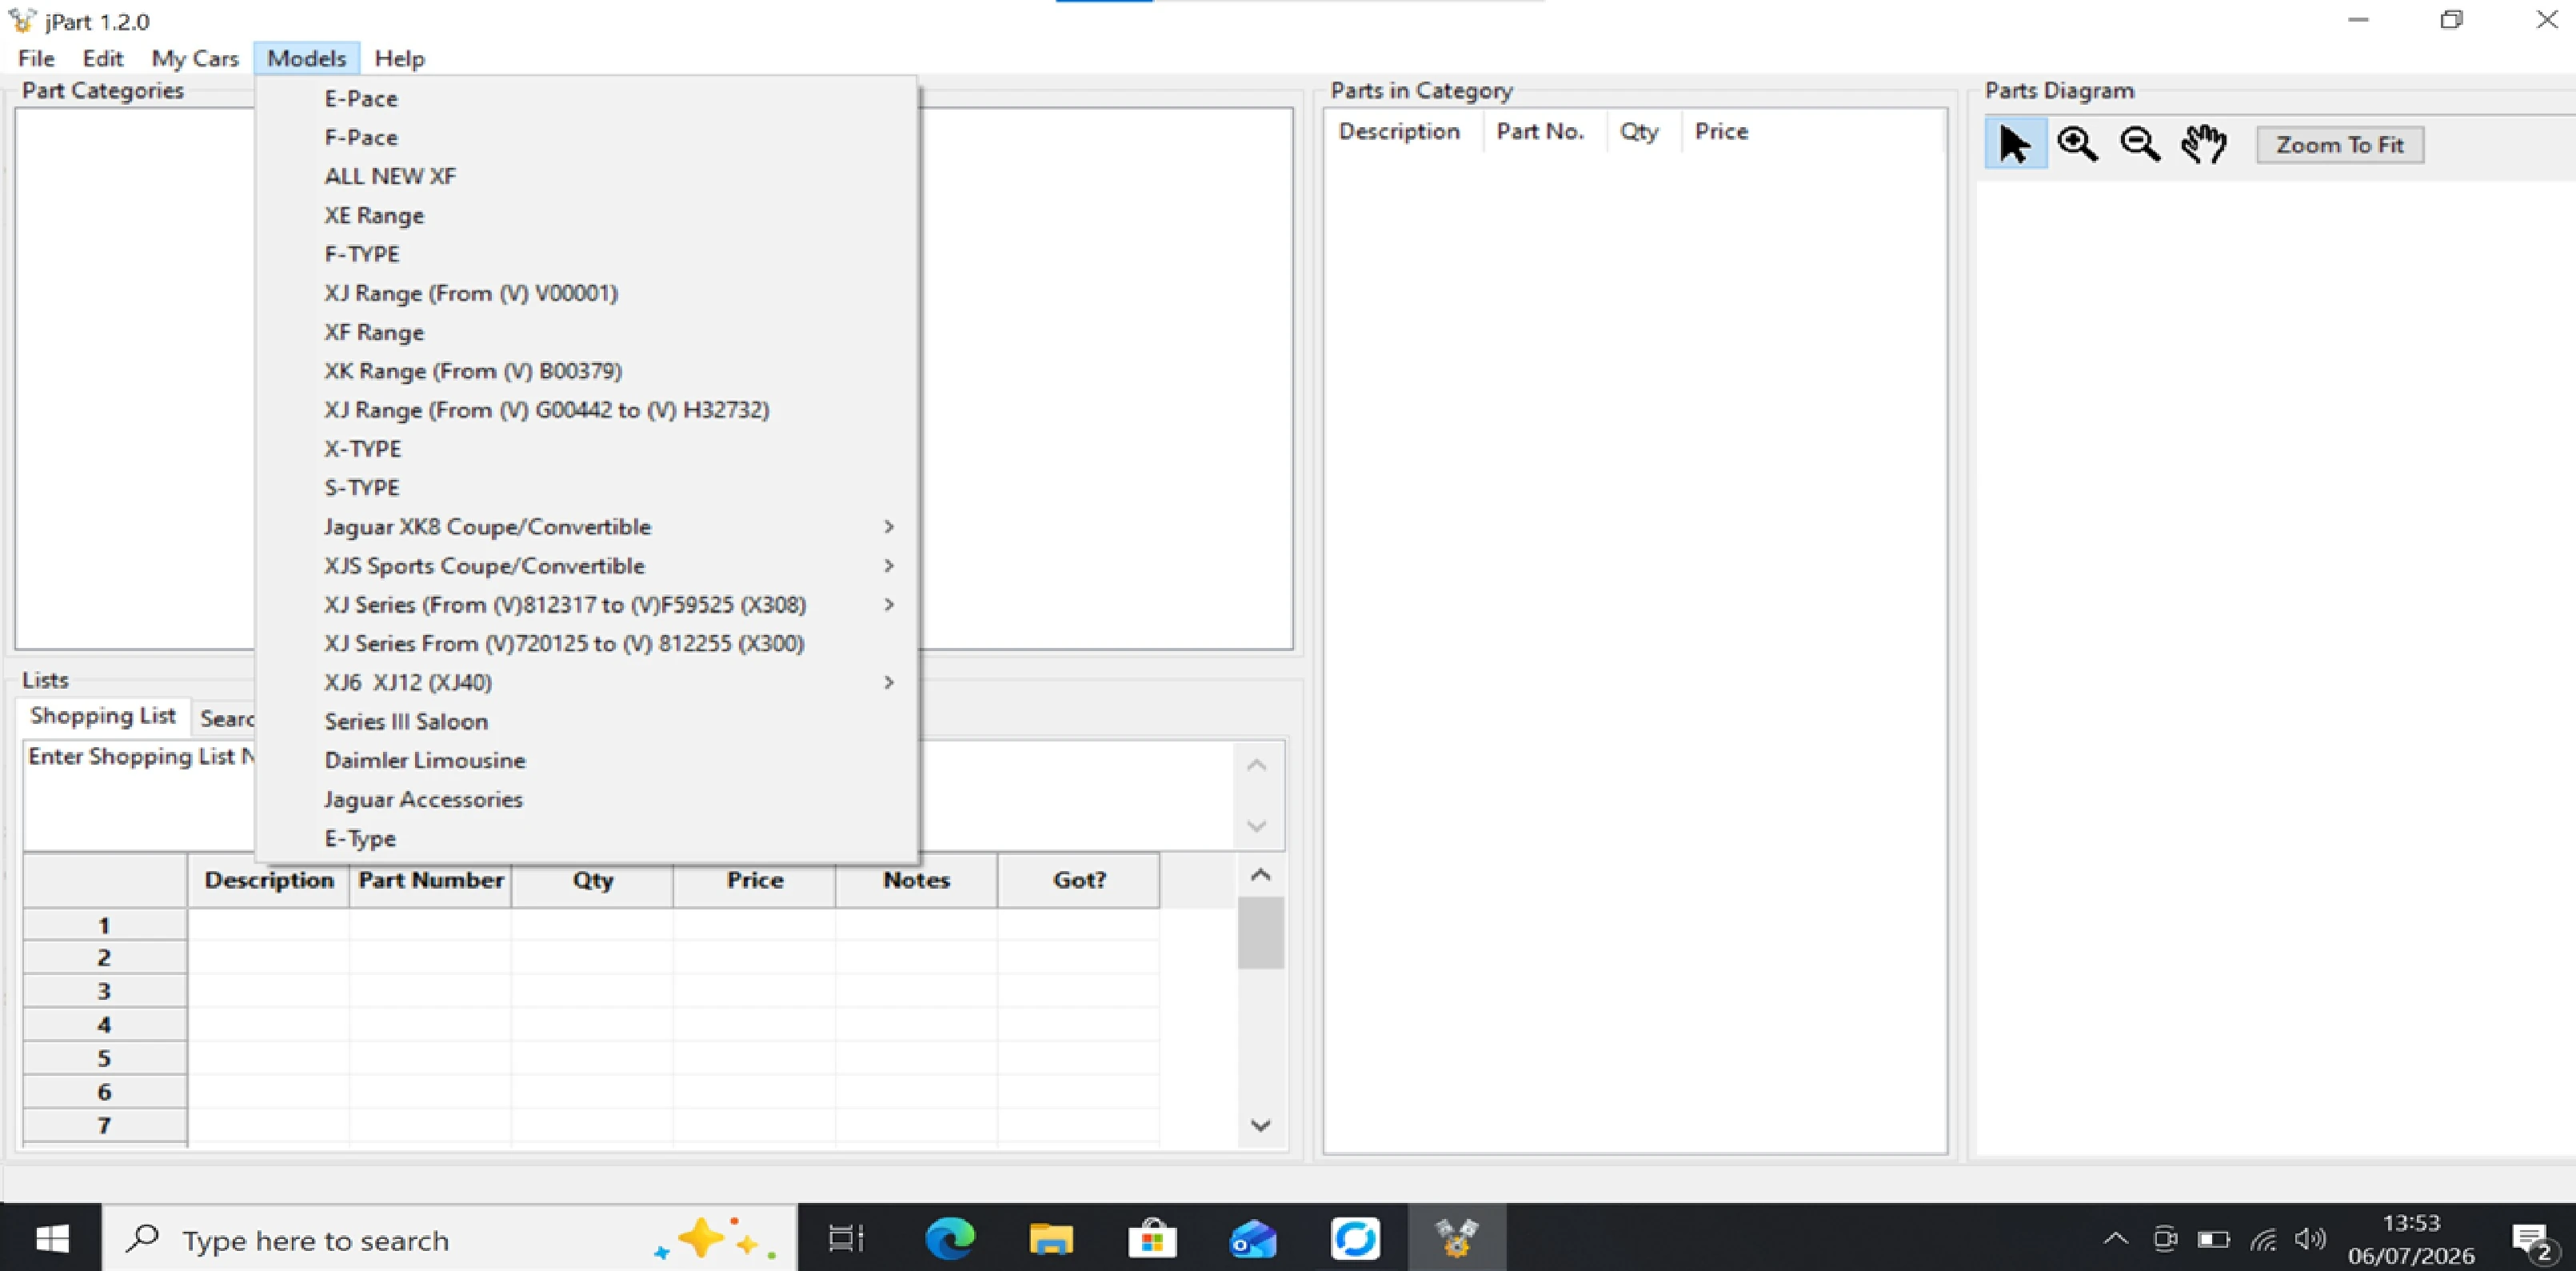Choose E-Pace from Models menu

coord(587,98)
